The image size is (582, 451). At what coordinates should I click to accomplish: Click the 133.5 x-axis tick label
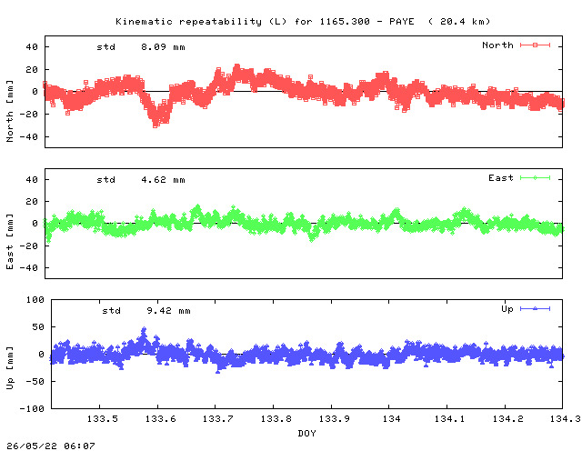[x=103, y=419]
